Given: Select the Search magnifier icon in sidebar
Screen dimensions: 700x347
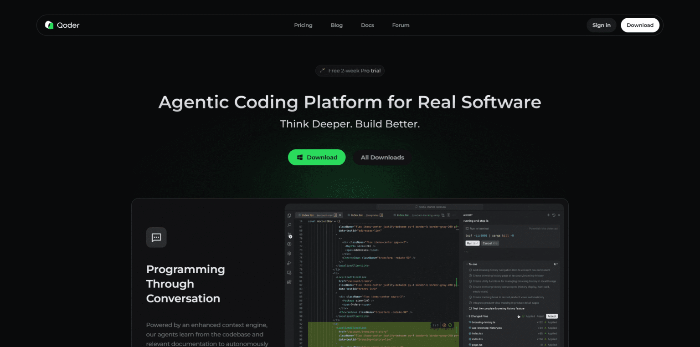Looking at the screenshot, I should pos(289,225).
